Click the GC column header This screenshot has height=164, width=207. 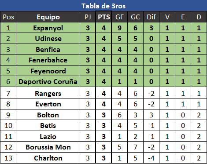[135, 17]
